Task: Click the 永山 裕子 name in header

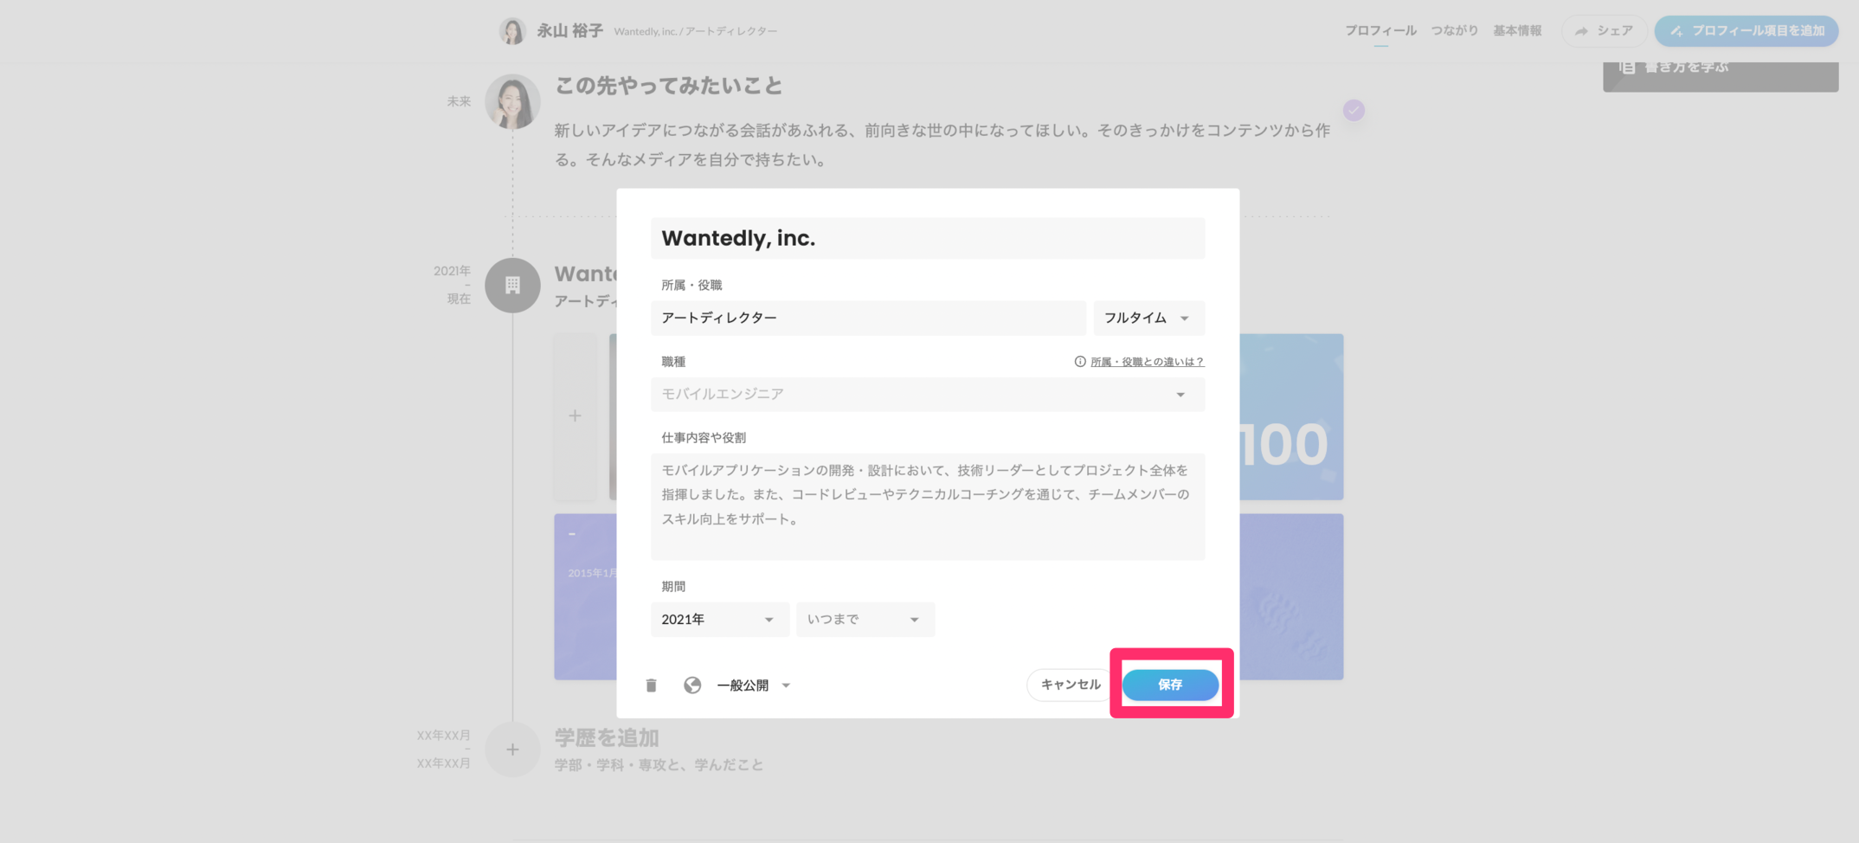Action: (569, 30)
